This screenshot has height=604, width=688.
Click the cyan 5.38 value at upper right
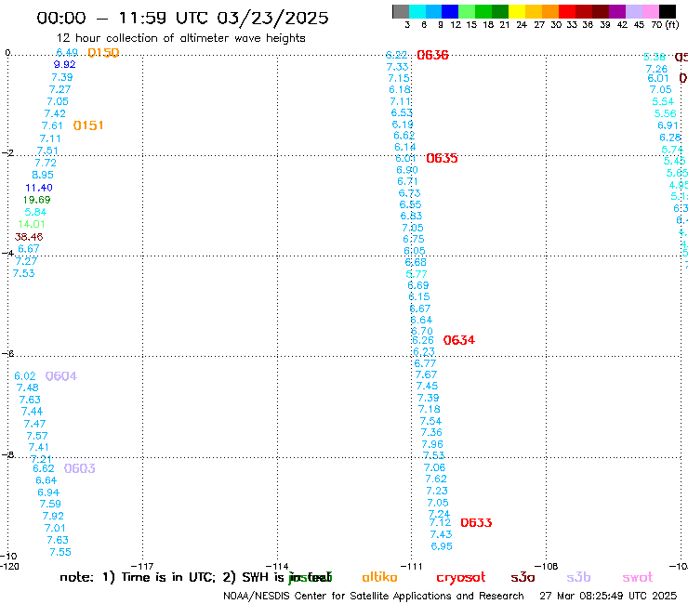coord(655,57)
